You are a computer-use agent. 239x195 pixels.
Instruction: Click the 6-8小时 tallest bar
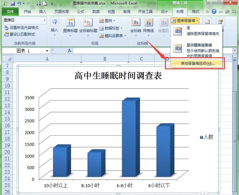[131, 137]
